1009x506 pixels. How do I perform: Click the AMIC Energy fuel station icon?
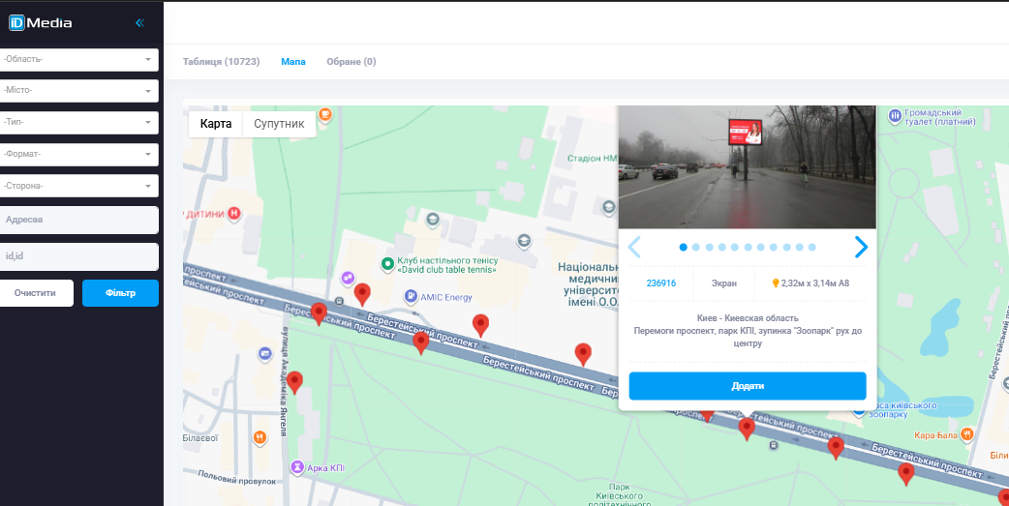point(411,296)
